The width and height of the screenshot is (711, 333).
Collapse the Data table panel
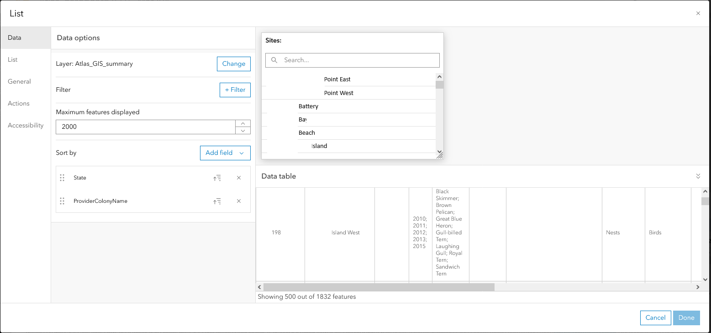tap(698, 176)
